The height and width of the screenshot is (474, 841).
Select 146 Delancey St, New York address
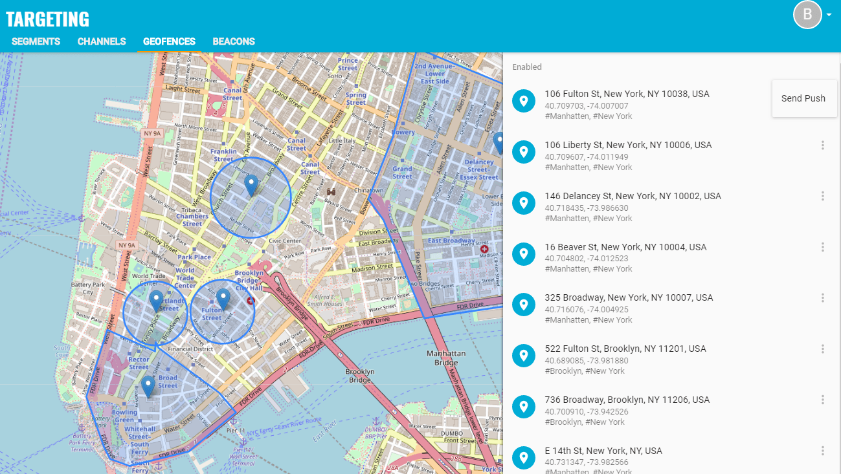[633, 196]
